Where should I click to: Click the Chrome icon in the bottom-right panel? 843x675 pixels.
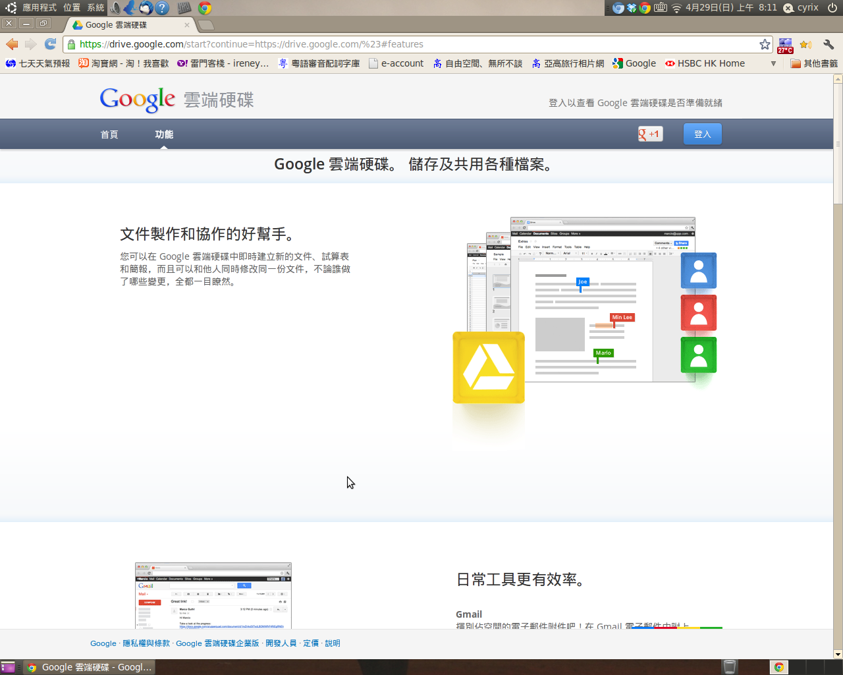[778, 667]
